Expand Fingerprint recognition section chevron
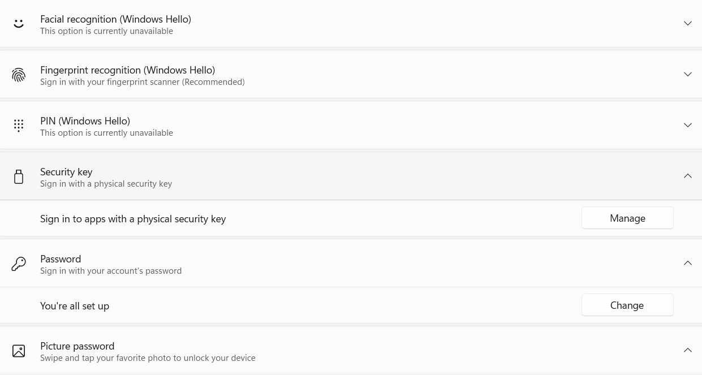Screen dimensions: 702x375 (688, 74)
